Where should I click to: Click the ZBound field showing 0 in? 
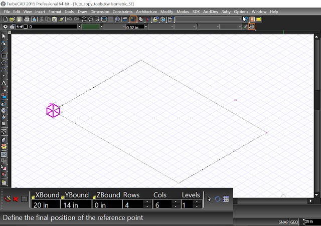[107, 205]
